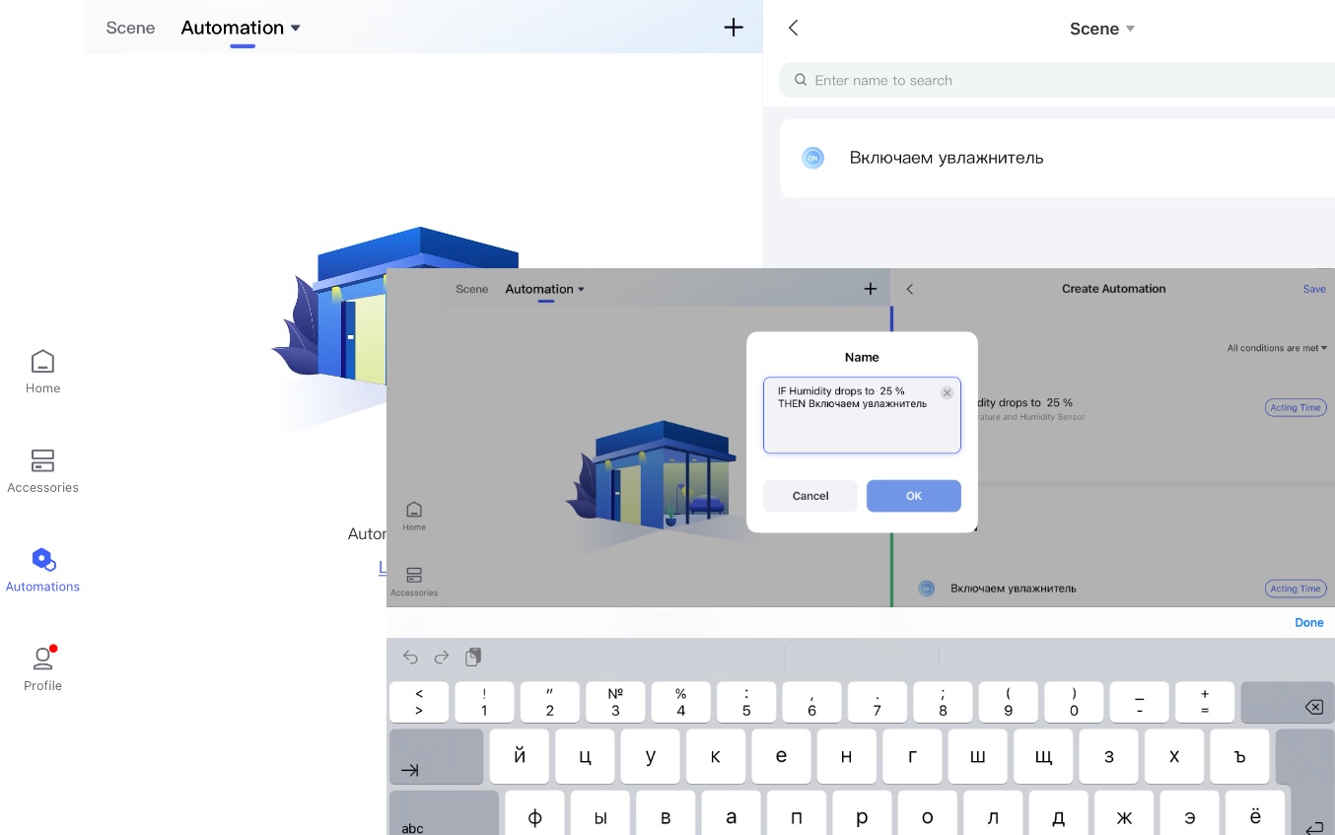The height and width of the screenshot is (835, 1335).
Task: Open Profile with the red notification dot
Action: click(42, 669)
